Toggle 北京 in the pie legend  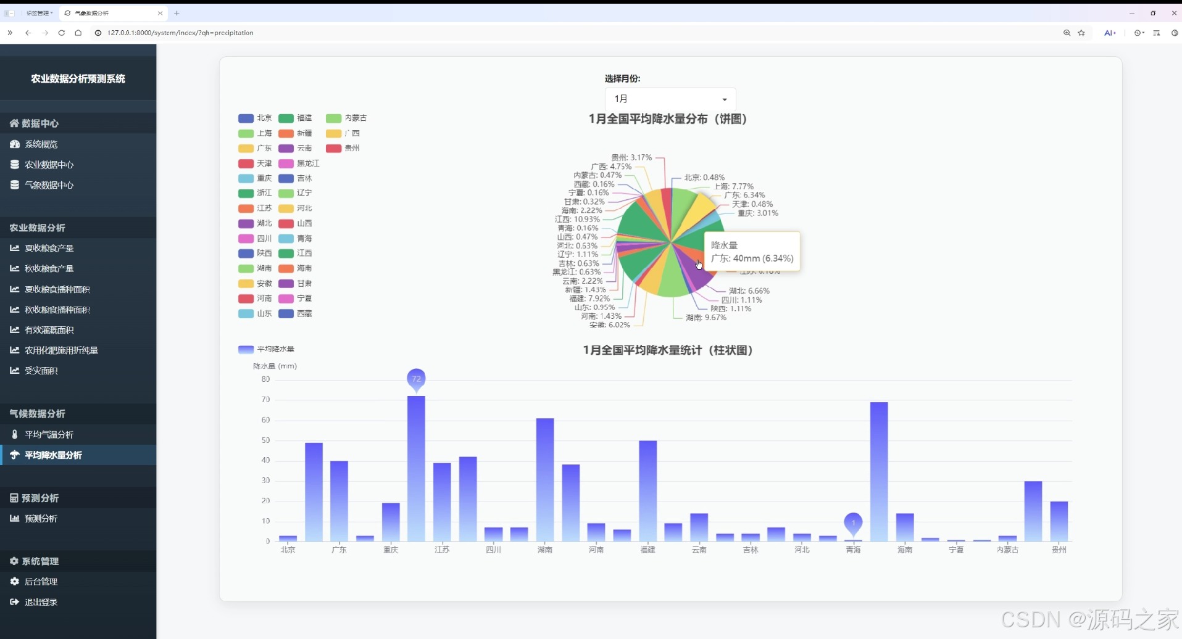pyautogui.click(x=255, y=118)
